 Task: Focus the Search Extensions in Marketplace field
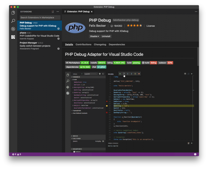click(x=40, y=17)
